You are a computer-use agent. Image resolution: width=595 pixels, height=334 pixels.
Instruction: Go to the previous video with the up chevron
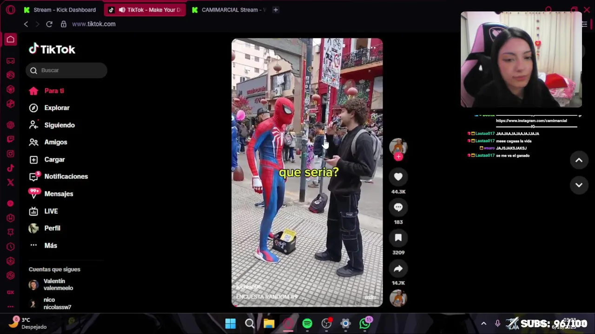579,160
